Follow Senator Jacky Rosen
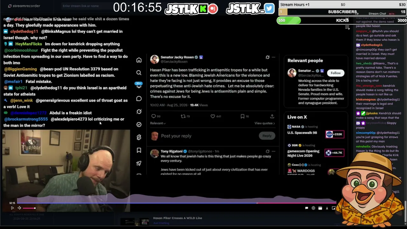407x229 pixels. [335, 73]
